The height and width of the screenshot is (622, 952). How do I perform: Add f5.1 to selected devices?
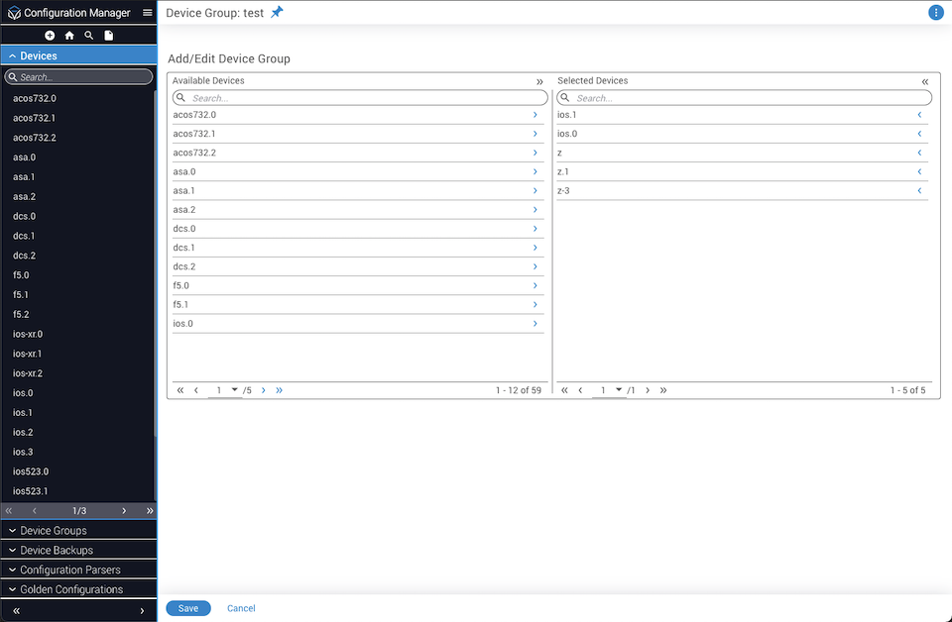tap(535, 304)
